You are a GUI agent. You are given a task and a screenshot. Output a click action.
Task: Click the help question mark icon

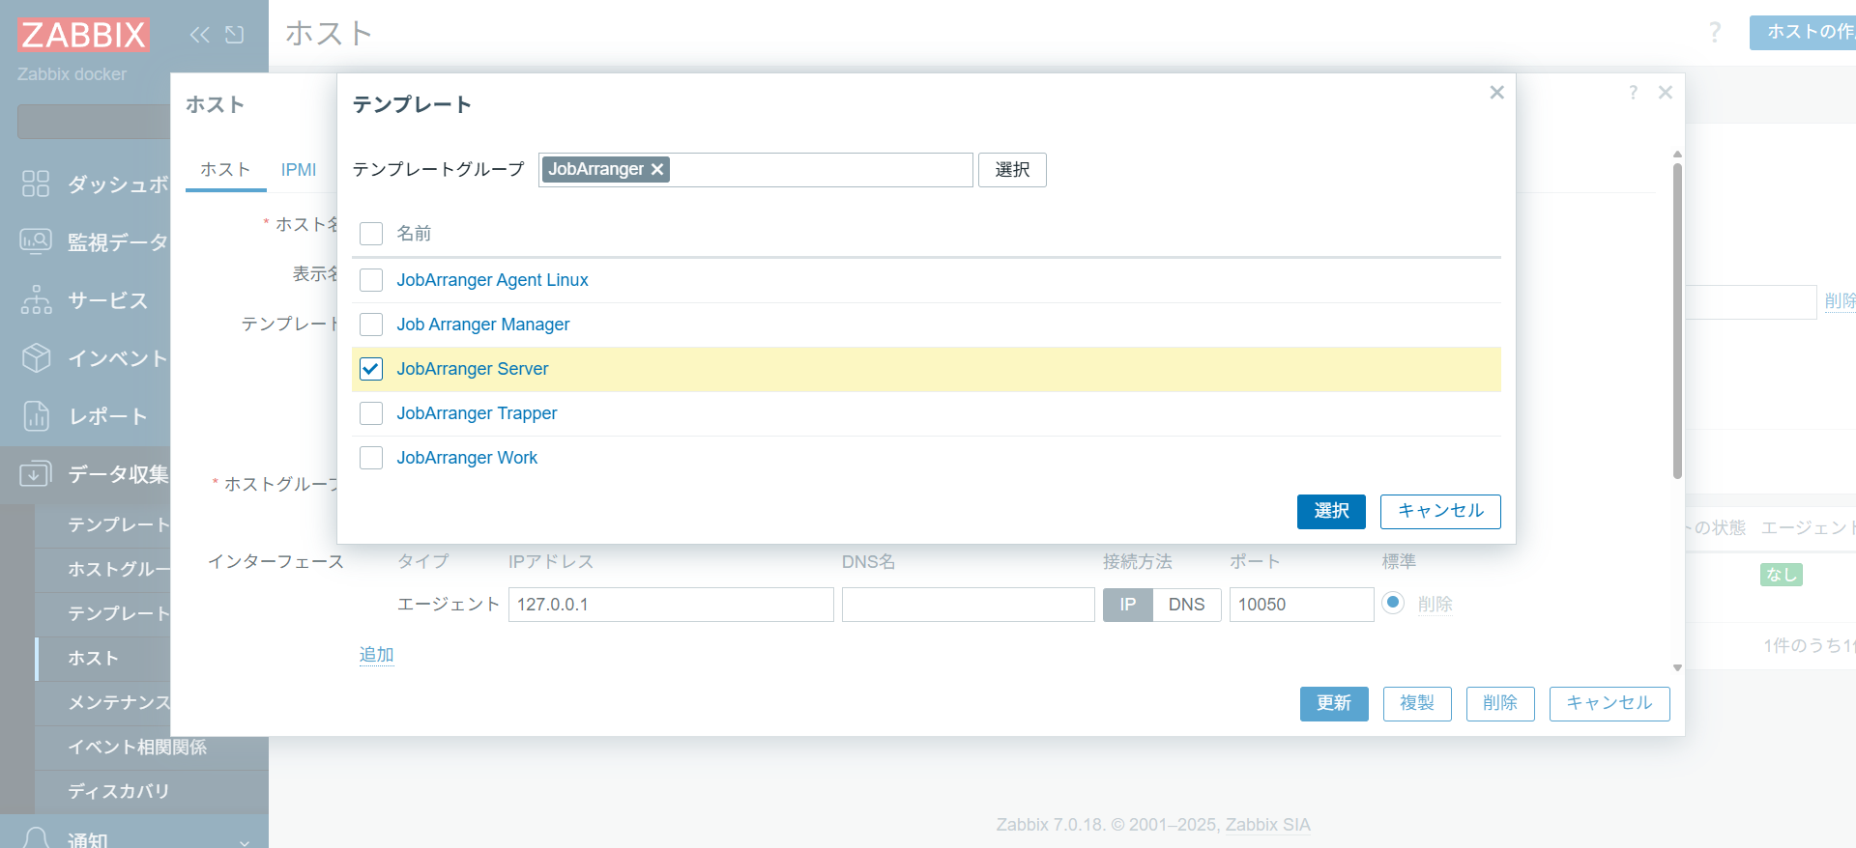tap(1633, 93)
